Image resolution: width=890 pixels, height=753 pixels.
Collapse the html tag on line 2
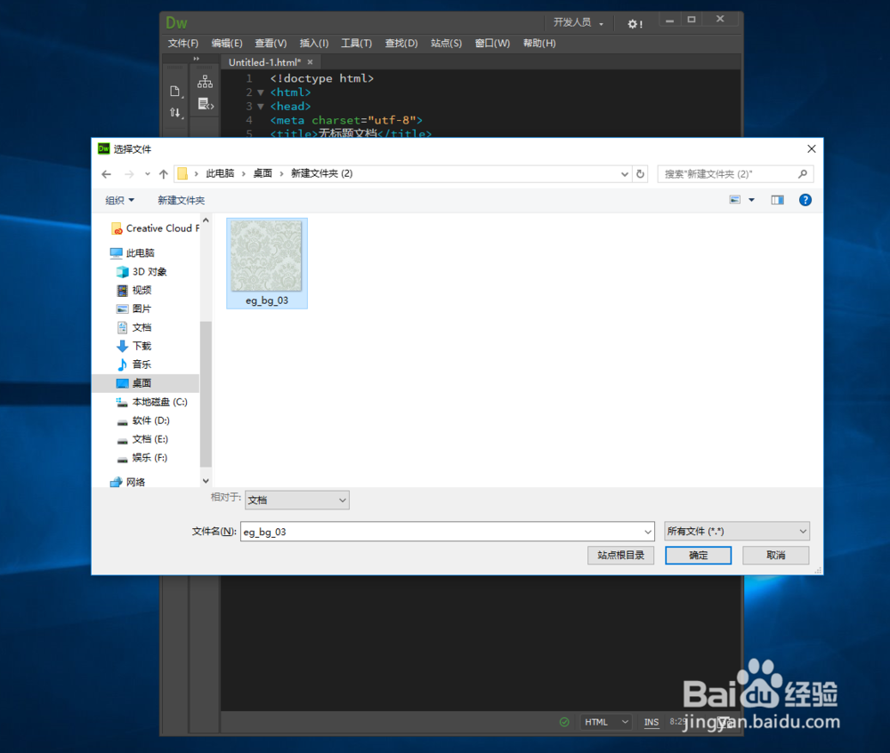coord(261,92)
